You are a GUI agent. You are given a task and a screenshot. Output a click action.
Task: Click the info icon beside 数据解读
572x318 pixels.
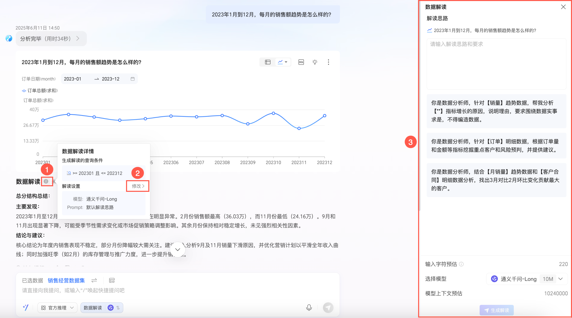46,181
